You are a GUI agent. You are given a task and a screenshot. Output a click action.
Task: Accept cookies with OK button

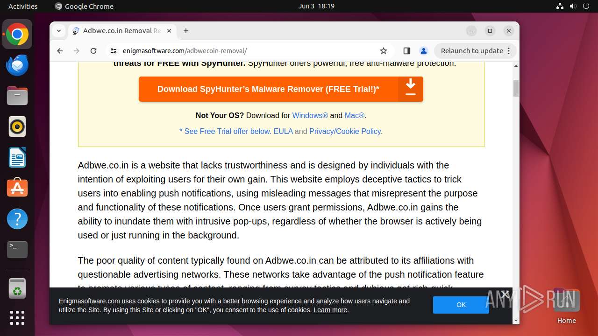point(461,305)
